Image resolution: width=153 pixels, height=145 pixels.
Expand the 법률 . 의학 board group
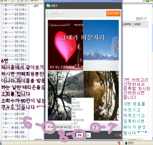point(13,128)
